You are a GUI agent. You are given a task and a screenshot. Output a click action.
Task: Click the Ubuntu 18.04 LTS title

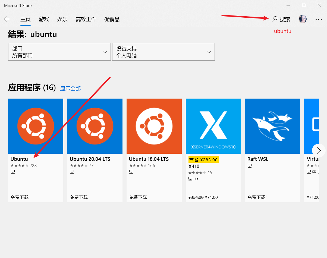click(x=149, y=159)
